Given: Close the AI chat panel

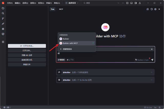Looking at the screenshot, I should click(159, 9).
